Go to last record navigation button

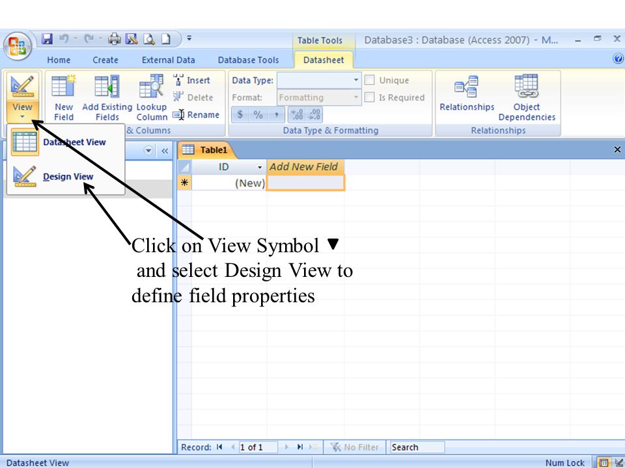click(300, 447)
